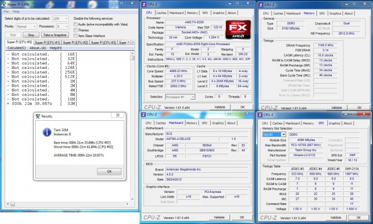
Task: Open the digits of pi 32M dropdown
Action: [61, 19]
